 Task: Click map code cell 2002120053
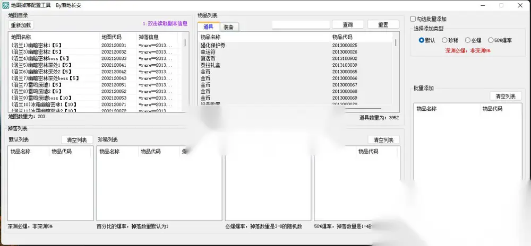[114, 98]
